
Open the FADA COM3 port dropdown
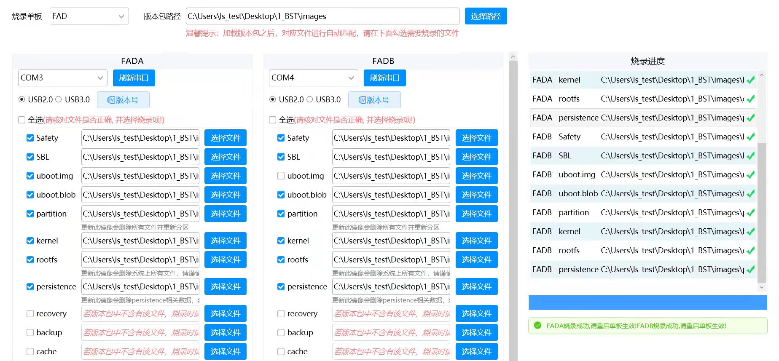pos(62,78)
